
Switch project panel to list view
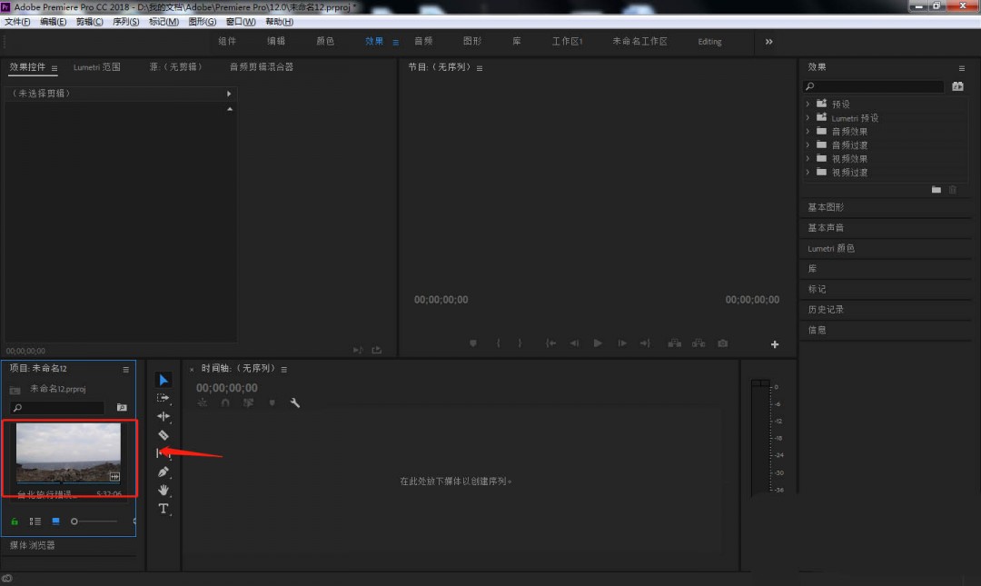[x=35, y=521]
